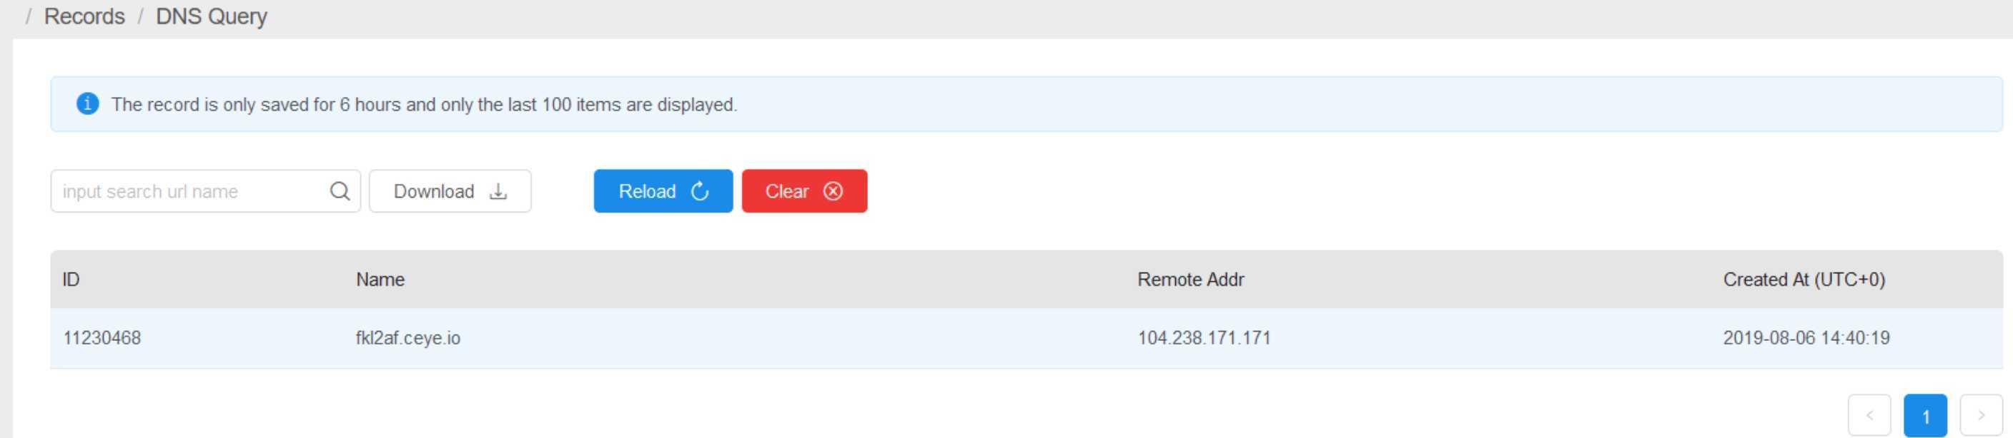Screen dimensions: 2013x438
Task: Click the circled X clear icon
Action: (x=833, y=191)
